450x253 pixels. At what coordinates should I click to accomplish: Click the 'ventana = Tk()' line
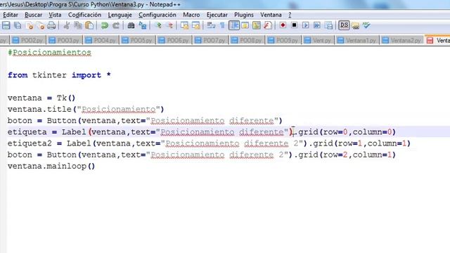coord(41,98)
